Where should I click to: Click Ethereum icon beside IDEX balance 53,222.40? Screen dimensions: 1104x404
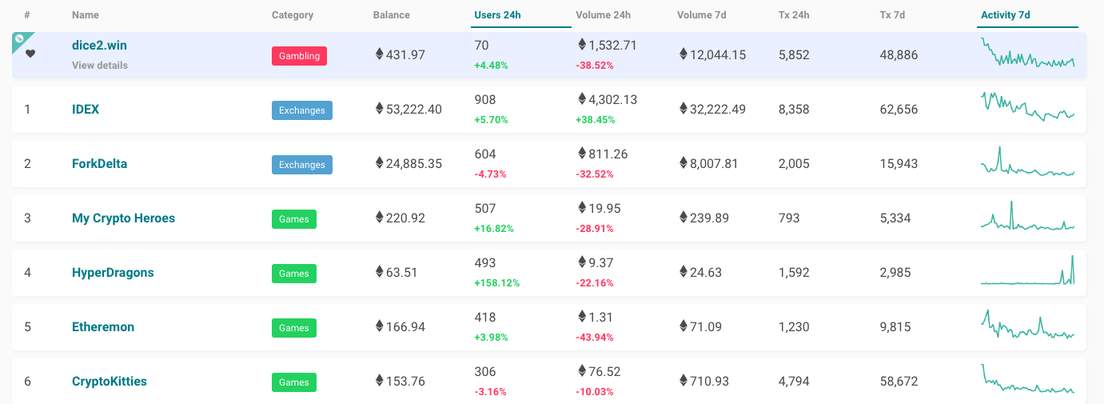pos(379,109)
